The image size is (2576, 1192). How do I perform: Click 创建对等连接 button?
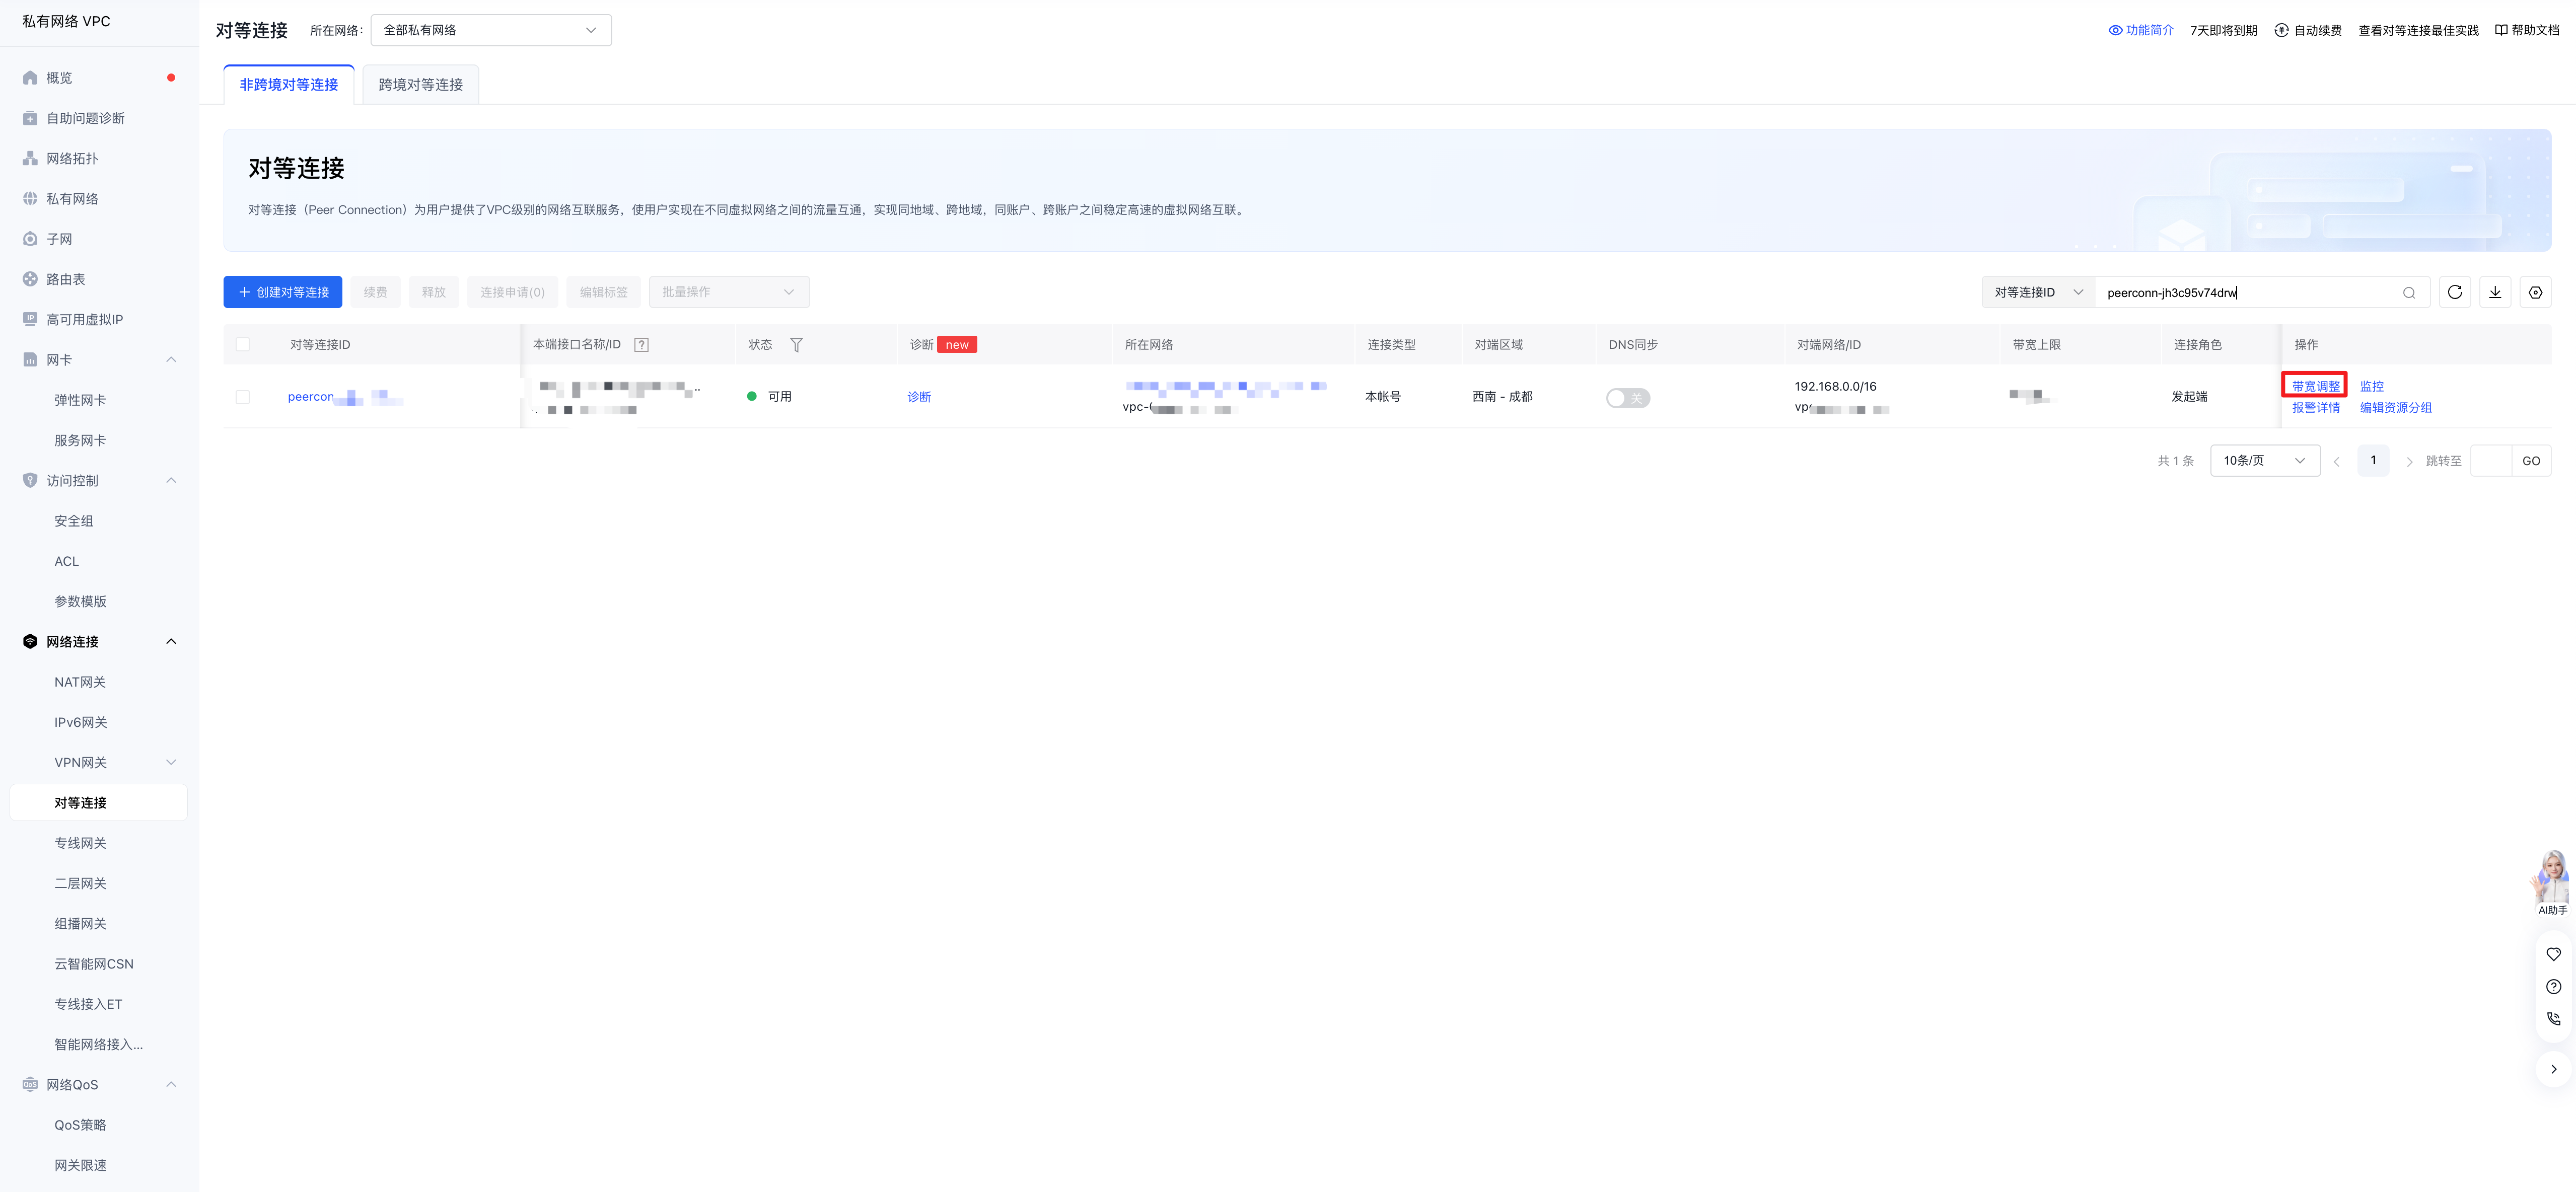pos(283,292)
